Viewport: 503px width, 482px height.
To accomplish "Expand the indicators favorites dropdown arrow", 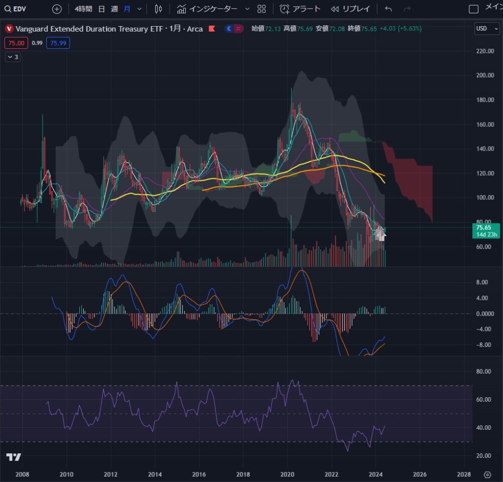I will (247, 9).
